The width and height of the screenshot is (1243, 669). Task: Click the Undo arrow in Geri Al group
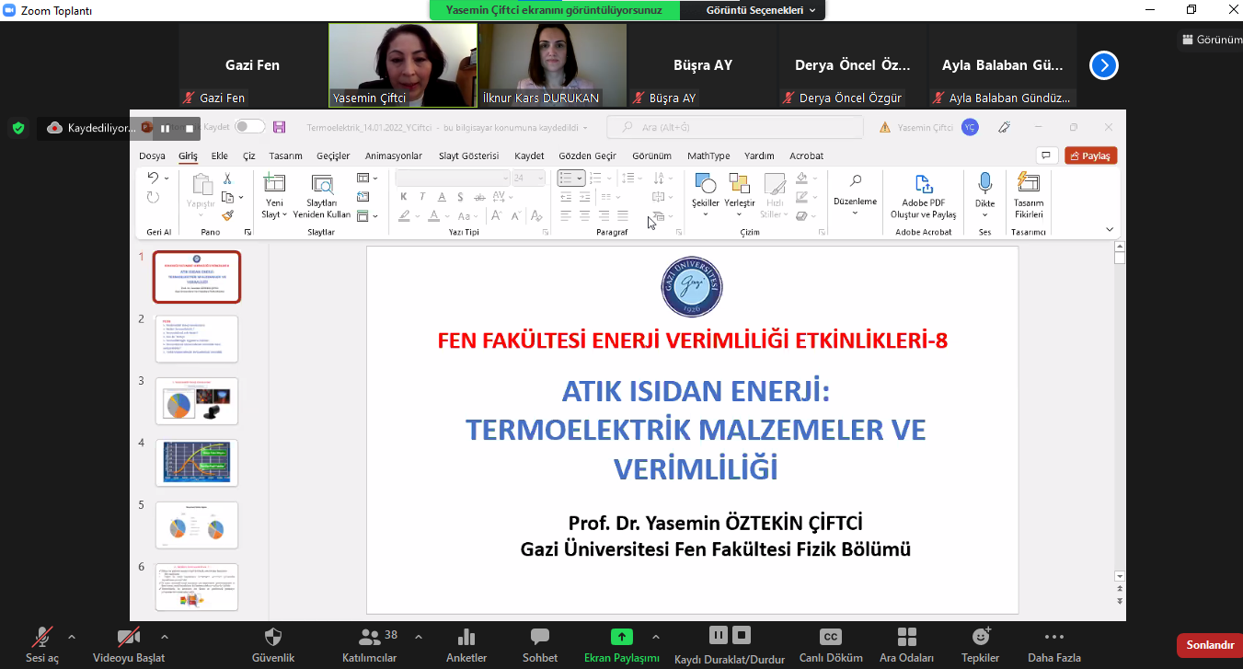click(154, 178)
